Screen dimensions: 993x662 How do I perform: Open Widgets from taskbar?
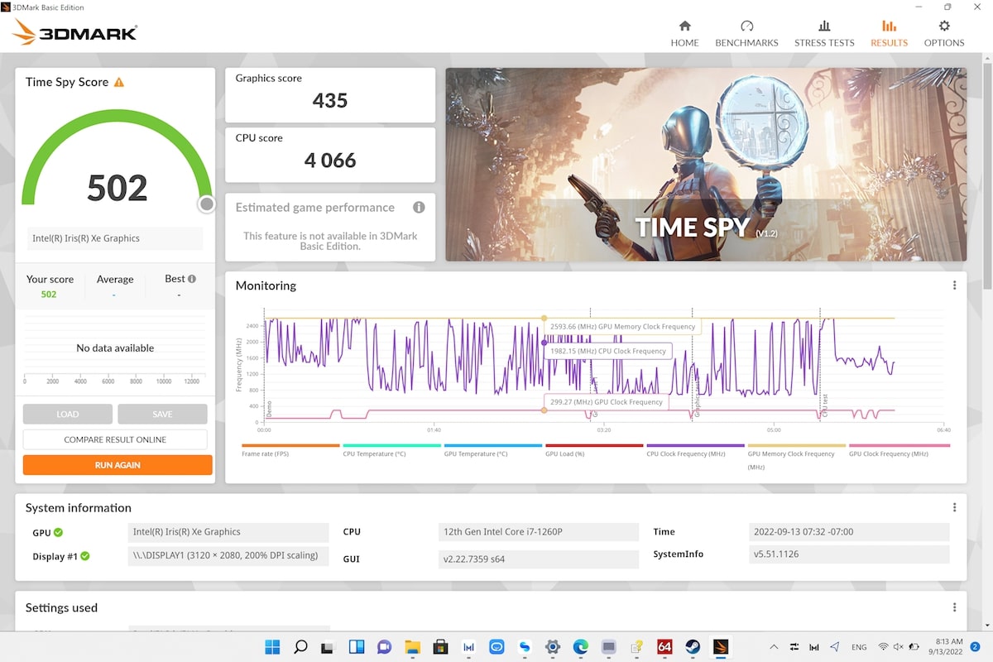tap(357, 646)
